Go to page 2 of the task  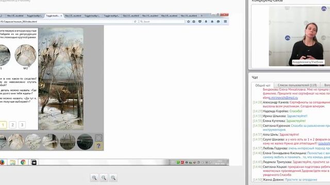[12, 125]
